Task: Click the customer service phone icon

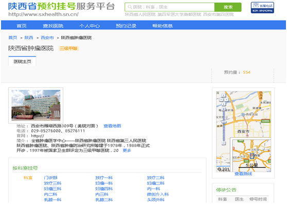Action: tap(262, 8)
